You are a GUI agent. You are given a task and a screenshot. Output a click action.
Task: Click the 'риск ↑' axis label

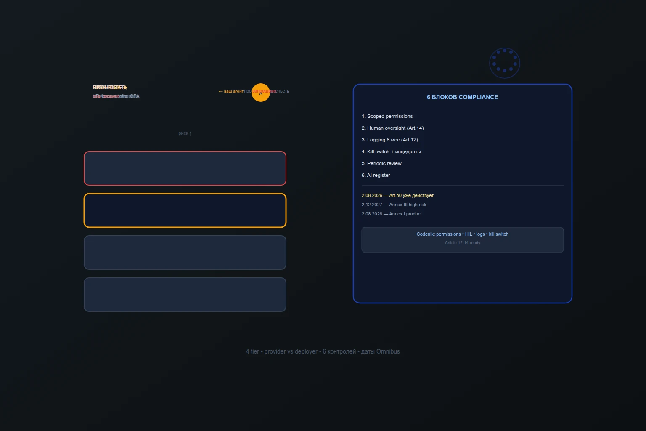(x=185, y=133)
